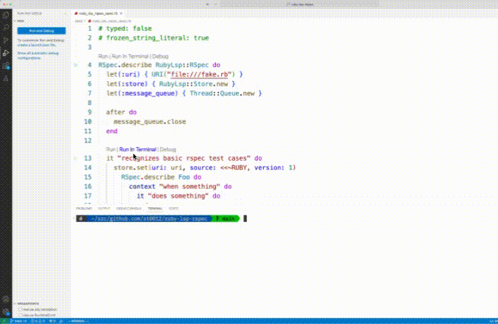Open the Extensions view icon
Viewport: 498px width, 324px height.
pyautogui.click(x=7, y=66)
